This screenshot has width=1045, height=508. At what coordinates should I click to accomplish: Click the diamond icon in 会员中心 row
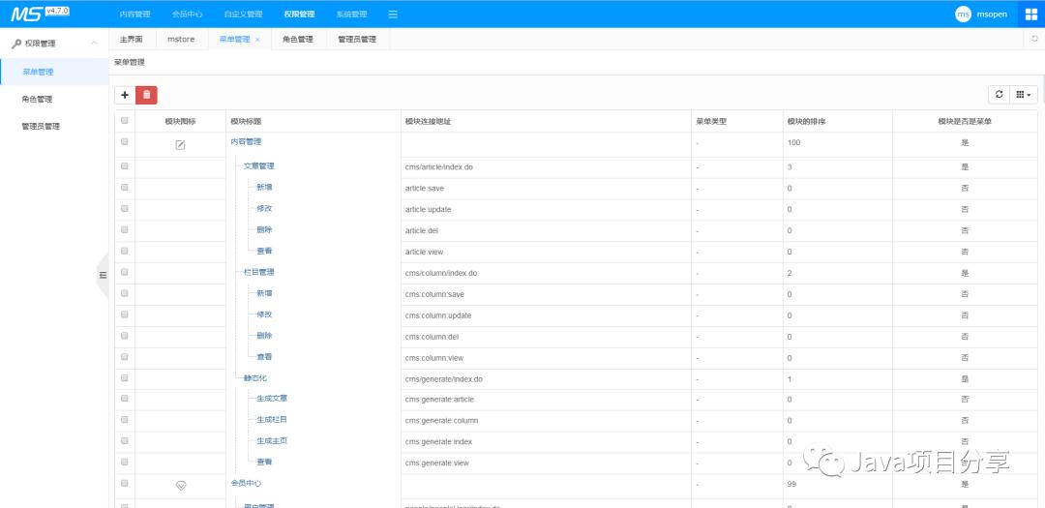(x=180, y=486)
